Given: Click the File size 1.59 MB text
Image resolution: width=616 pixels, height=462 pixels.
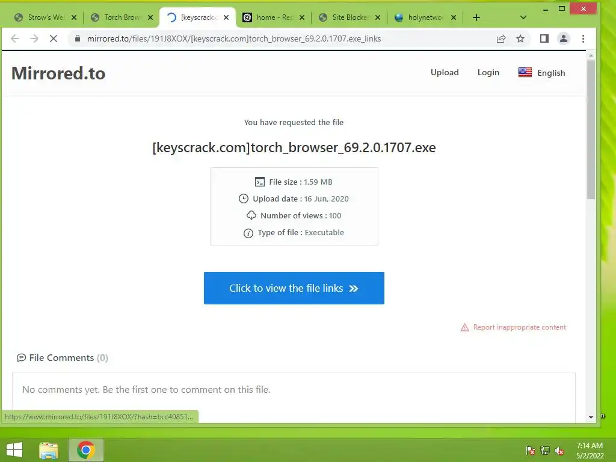Looking at the screenshot, I should click(301, 182).
